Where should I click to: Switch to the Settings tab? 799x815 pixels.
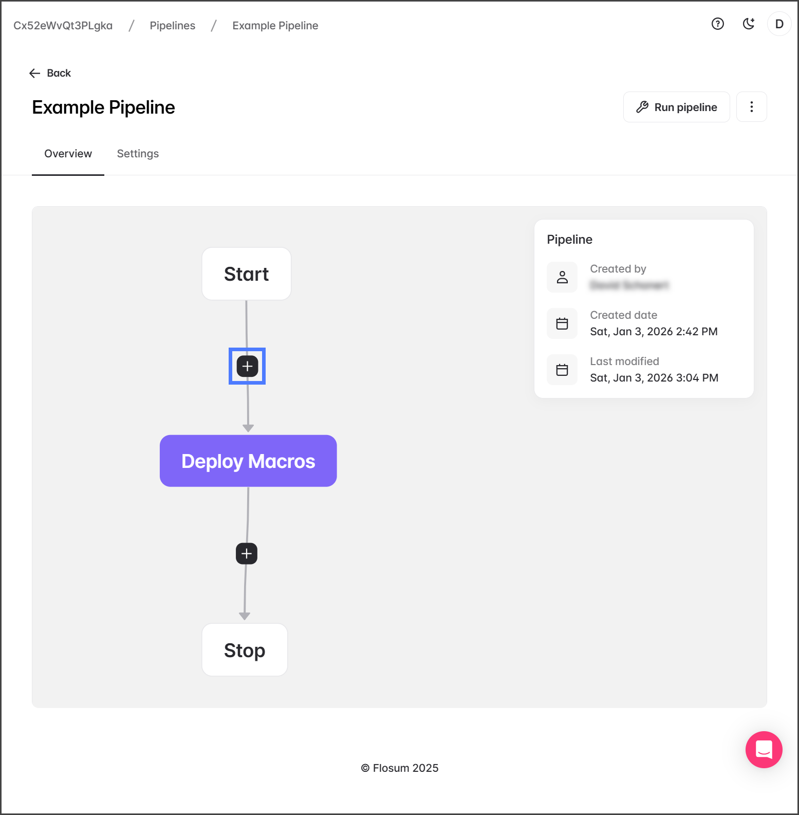[138, 154]
